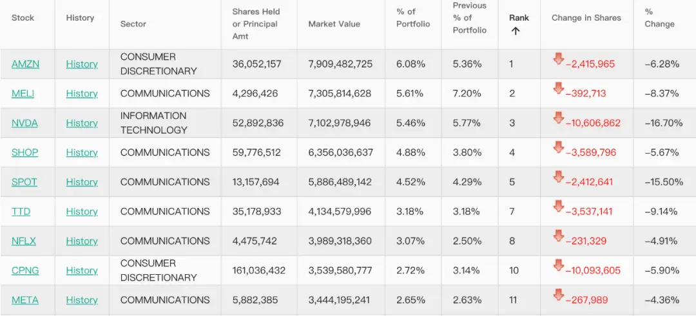Sort table by Market Value column
The height and width of the screenshot is (316, 696).
click(334, 24)
